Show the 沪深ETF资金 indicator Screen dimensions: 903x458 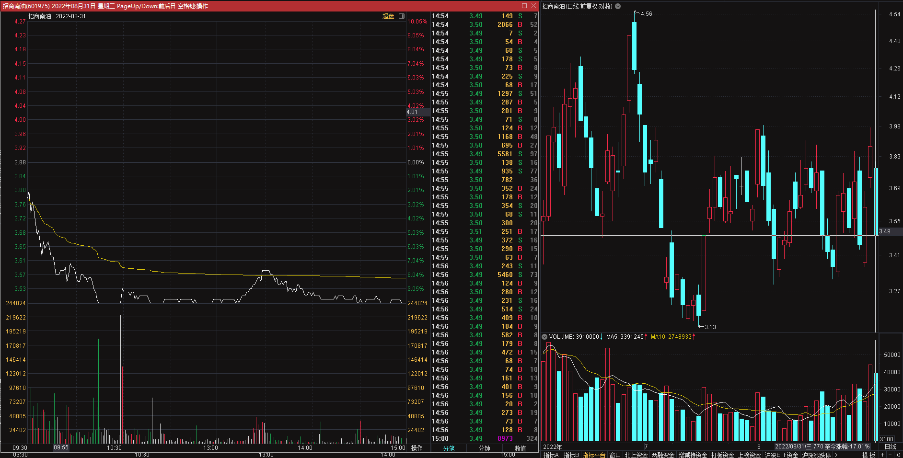click(x=781, y=455)
